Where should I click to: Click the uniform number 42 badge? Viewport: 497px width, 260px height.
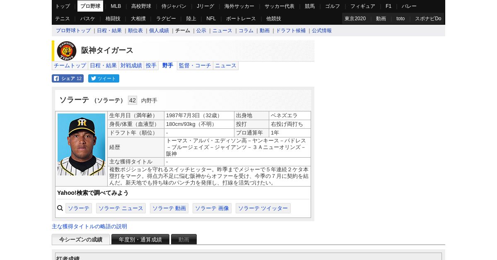pyautogui.click(x=133, y=100)
